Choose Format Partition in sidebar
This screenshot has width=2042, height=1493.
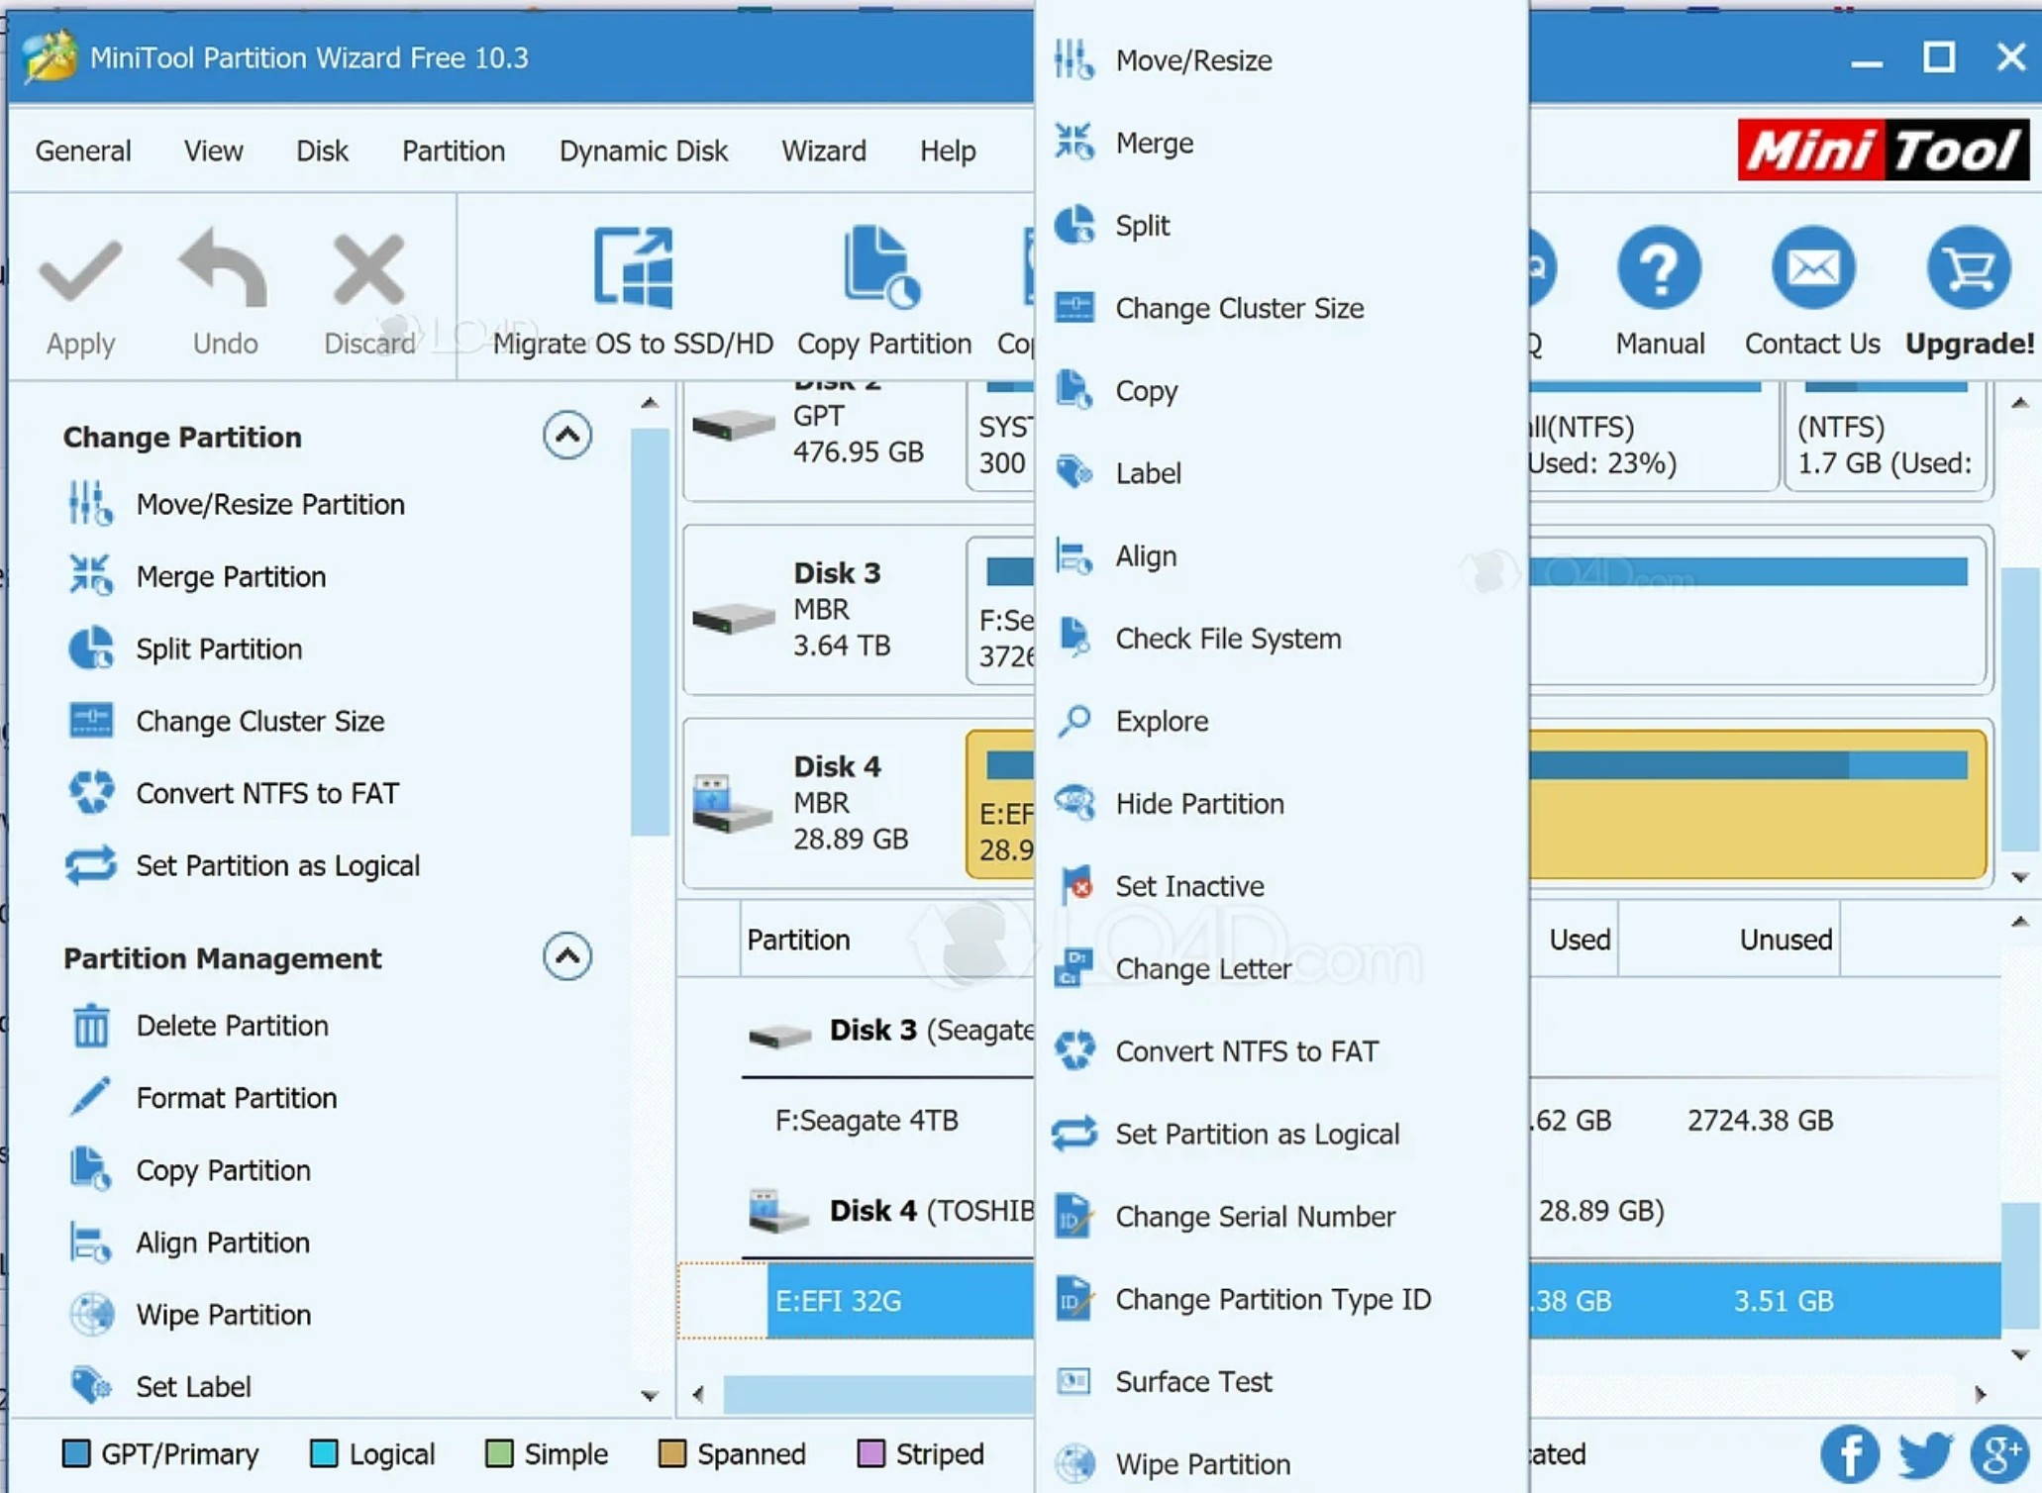click(203, 1098)
